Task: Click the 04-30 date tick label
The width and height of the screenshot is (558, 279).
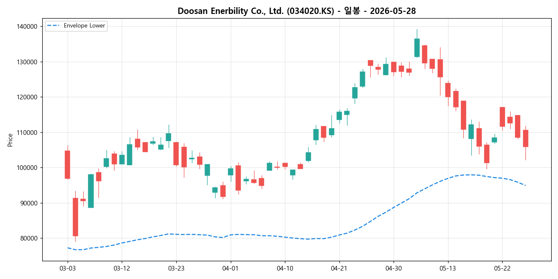Action: [394, 268]
